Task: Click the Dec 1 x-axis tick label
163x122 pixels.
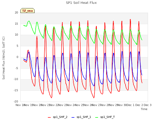Action: point(131,105)
